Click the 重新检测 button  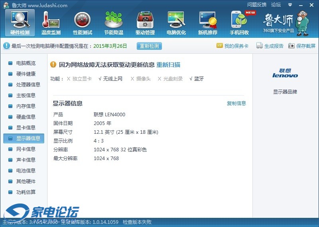pos(149,46)
